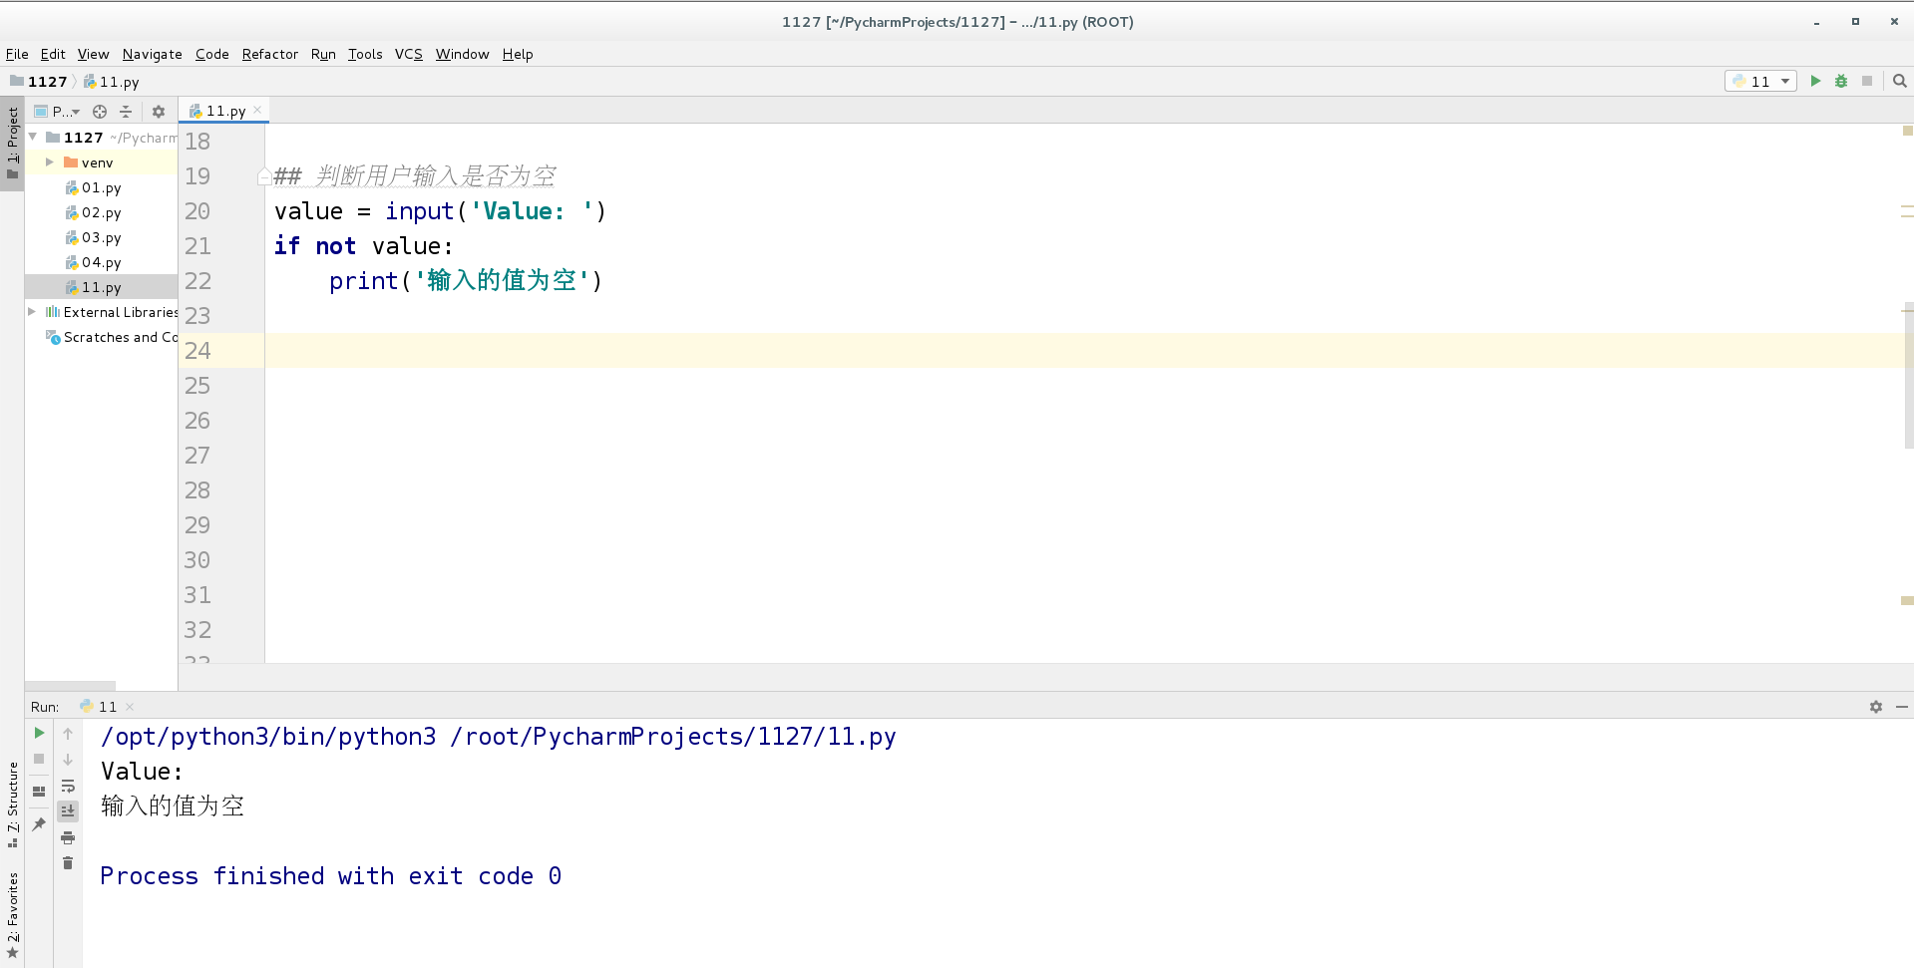The image size is (1914, 968).
Task: Clear all console output with trash
Action: tap(68, 863)
